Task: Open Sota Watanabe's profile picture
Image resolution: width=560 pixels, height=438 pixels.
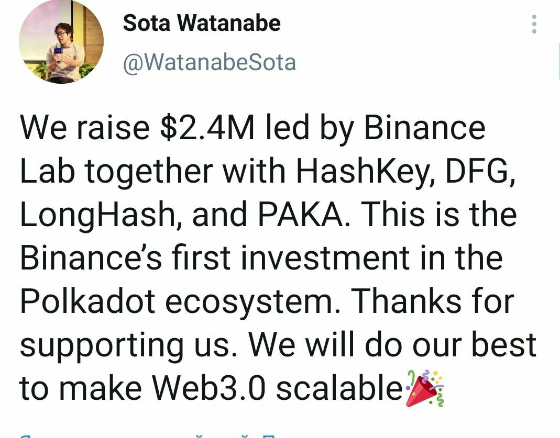Action: click(61, 42)
